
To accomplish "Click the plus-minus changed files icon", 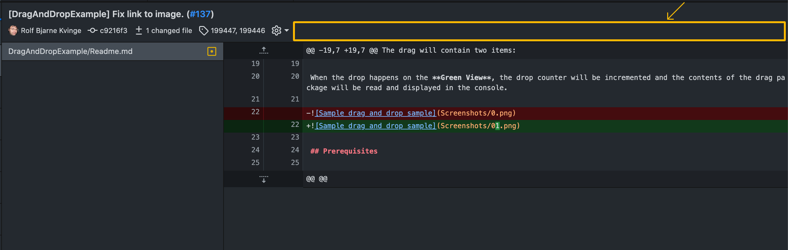I will coord(139,30).
